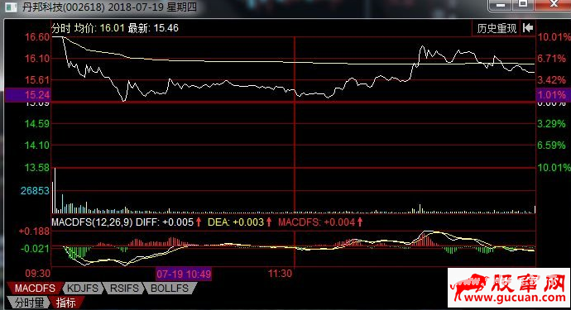
Task: Click the app icon in title bar
Action: tap(11, 7)
